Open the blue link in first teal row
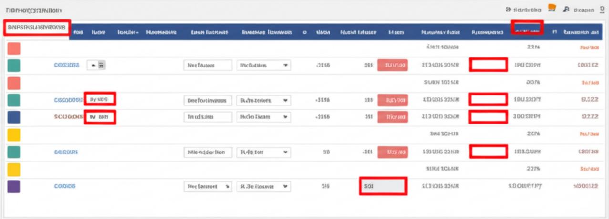Screen dimensions: 609x219 pos(66,66)
